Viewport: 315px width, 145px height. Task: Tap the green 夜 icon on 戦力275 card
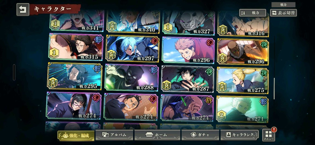pyautogui.click(x=264, y=73)
